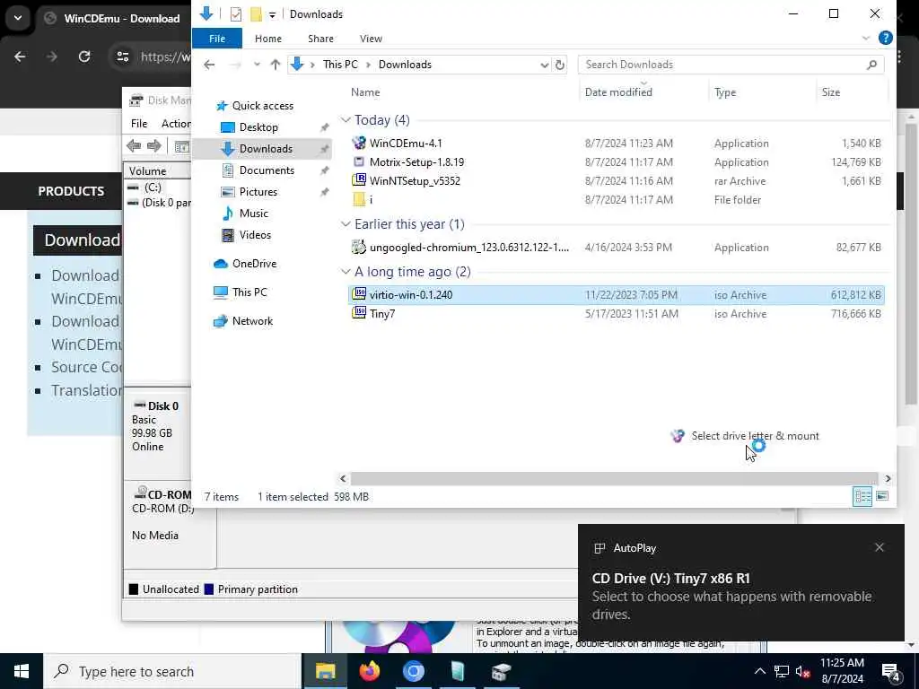The image size is (919, 689).
Task: Sort files by Date modified column
Action: coord(618,92)
